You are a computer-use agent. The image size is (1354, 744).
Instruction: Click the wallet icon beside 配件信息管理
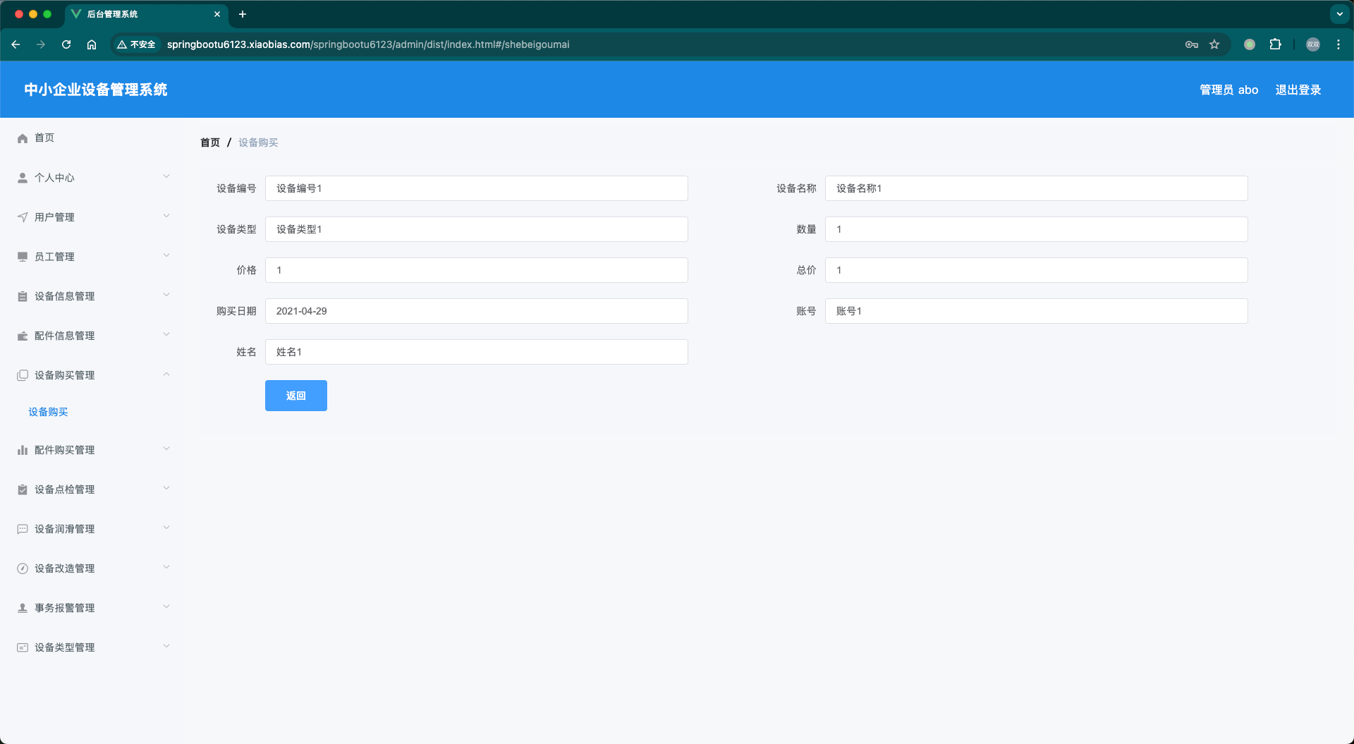[x=23, y=336]
